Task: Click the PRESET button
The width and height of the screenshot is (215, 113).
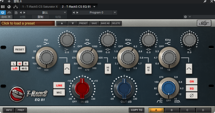Action: [83, 23]
